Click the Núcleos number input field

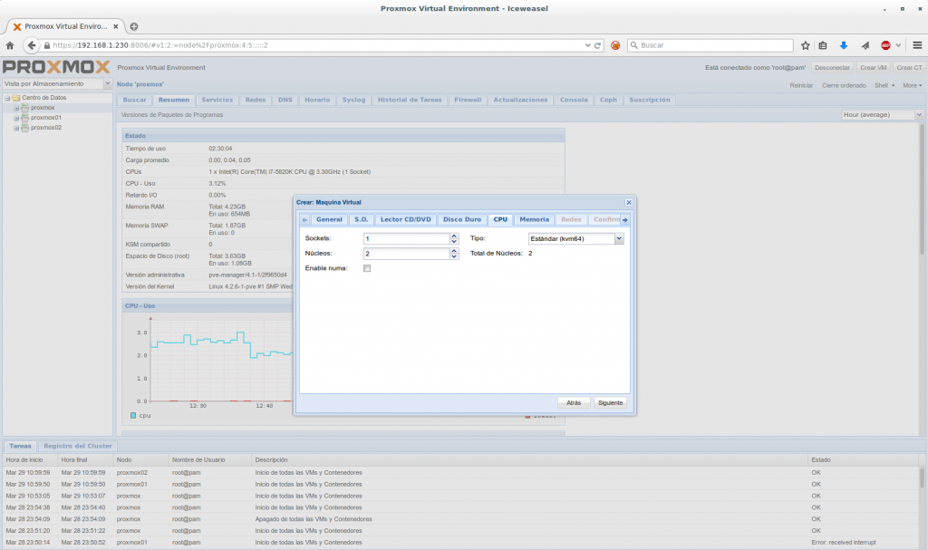click(405, 254)
